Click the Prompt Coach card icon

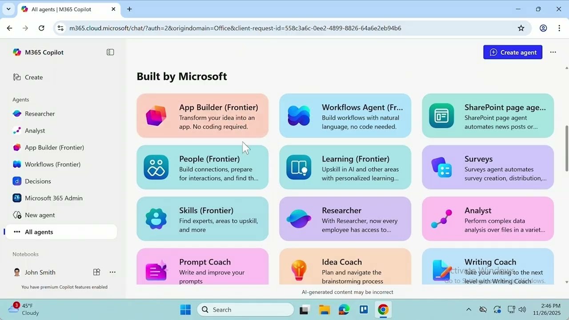(156, 270)
